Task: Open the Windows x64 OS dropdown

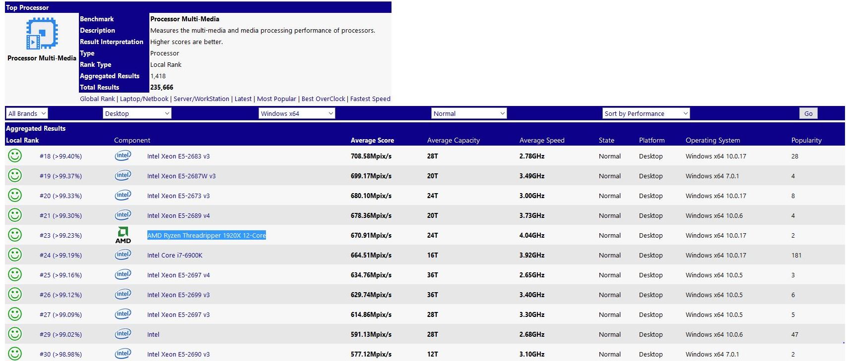Action: [297, 113]
